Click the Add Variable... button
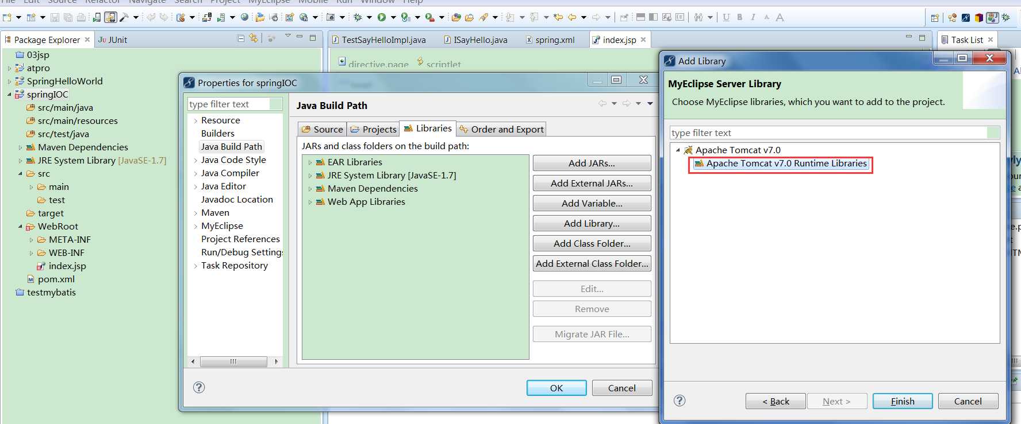The image size is (1021, 424). (592, 203)
